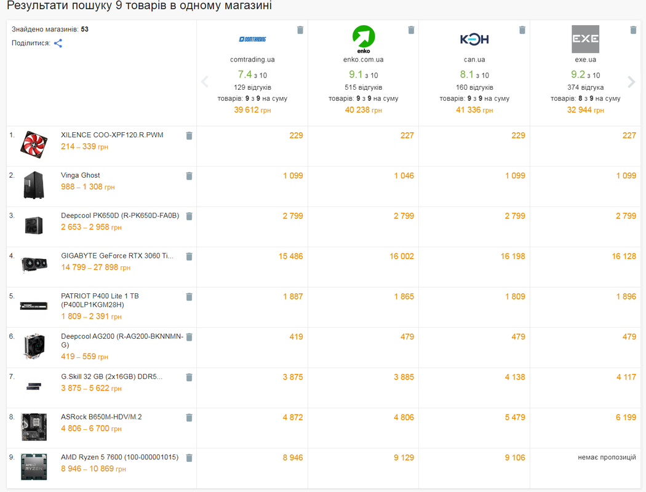This screenshot has height=492, width=646.
Task: Select exe.ua price 6 199 for ASRock B650M
Action: click(x=626, y=418)
